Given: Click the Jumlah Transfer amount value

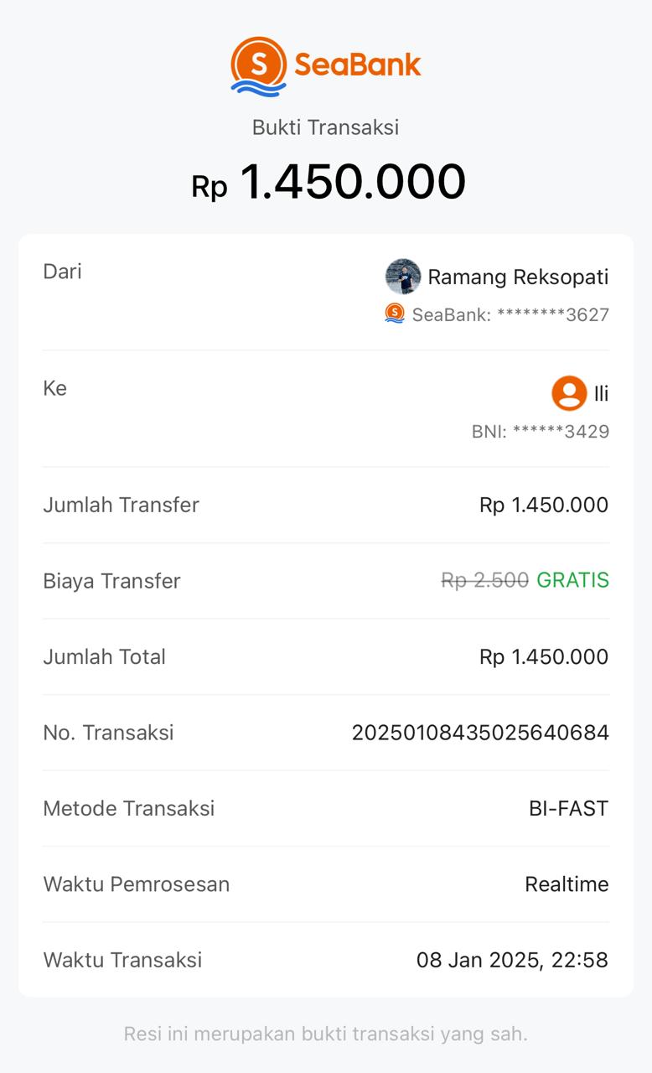Looking at the screenshot, I should pyautogui.click(x=544, y=505).
